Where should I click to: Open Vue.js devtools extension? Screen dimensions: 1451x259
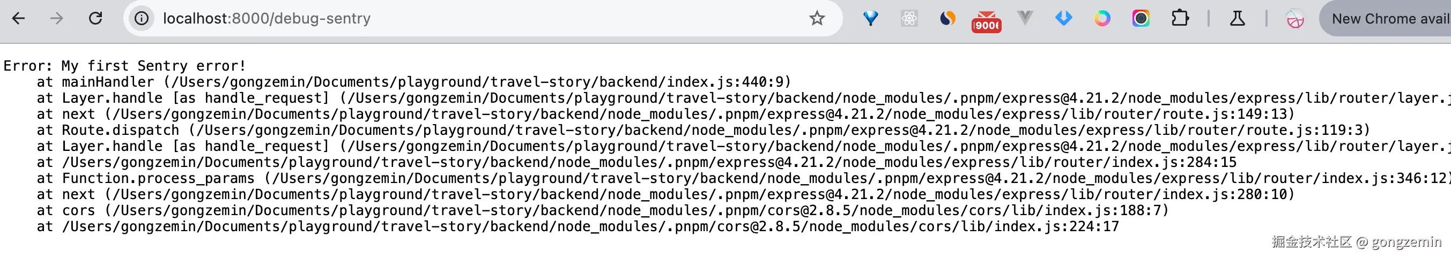pos(1025,19)
